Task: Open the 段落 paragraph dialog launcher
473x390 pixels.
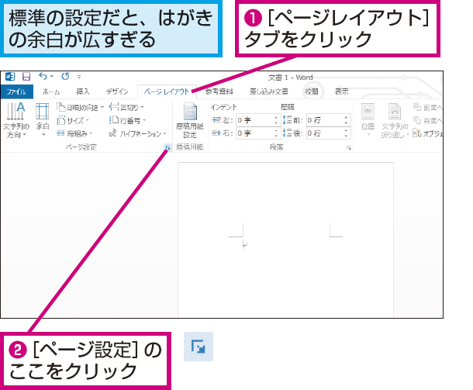Action: tap(349, 148)
